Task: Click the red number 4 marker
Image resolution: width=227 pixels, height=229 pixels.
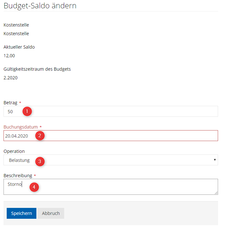Action: 34,187
